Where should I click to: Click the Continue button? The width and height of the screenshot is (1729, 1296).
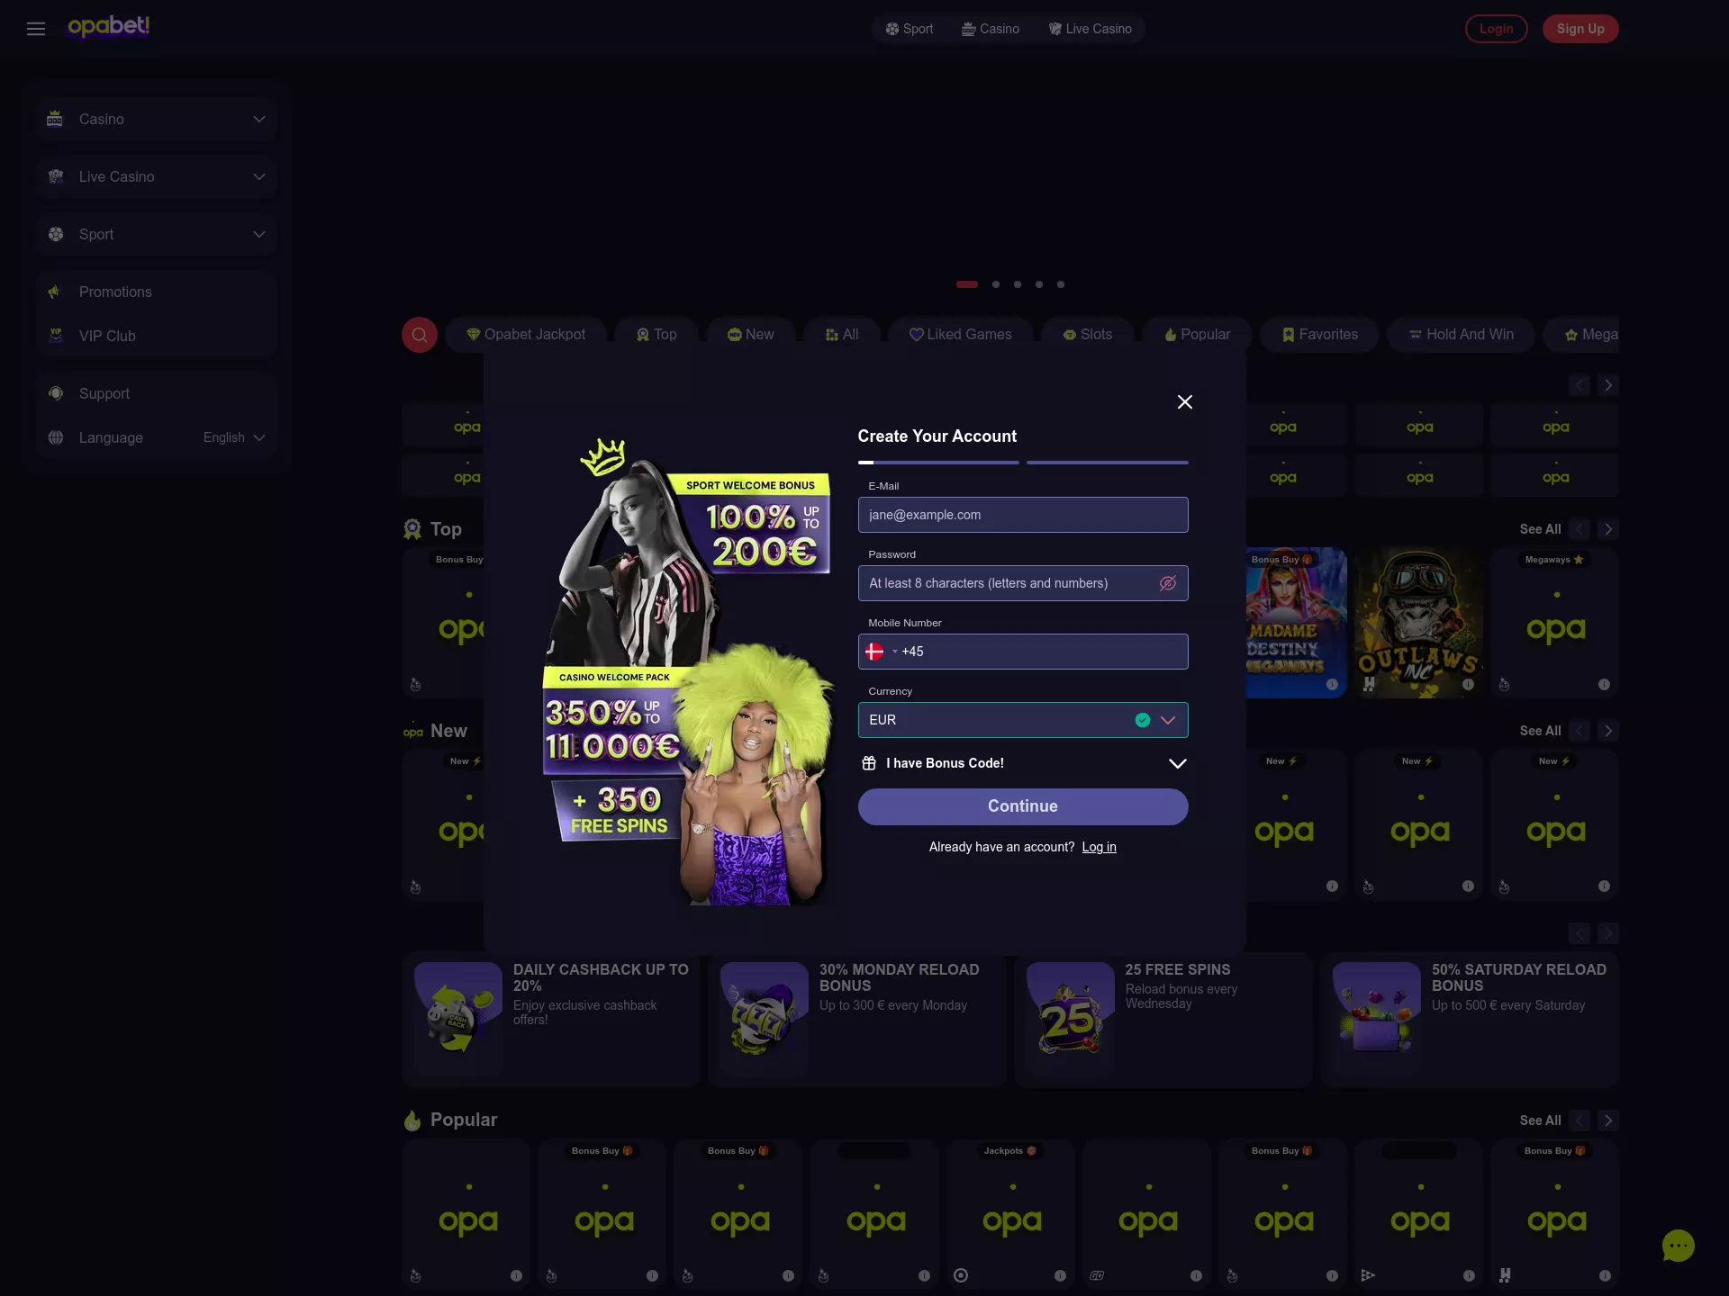tap(1023, 806)
